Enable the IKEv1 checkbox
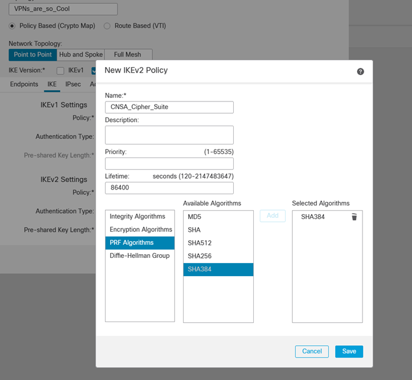The height and width of the screenshot is (380, 412). click(x=60, y=71)
